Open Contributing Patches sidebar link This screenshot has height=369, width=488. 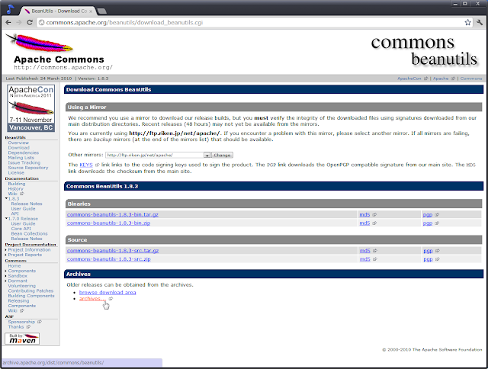tap(30, 291)
